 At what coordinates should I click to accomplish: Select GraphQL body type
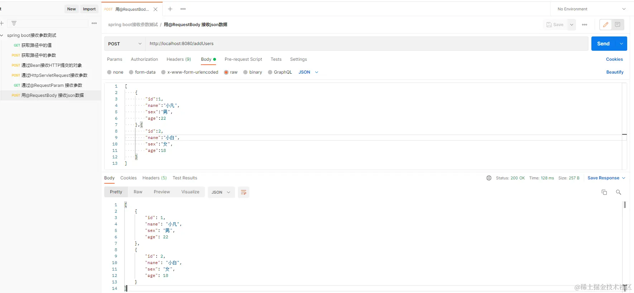point(280,72)
